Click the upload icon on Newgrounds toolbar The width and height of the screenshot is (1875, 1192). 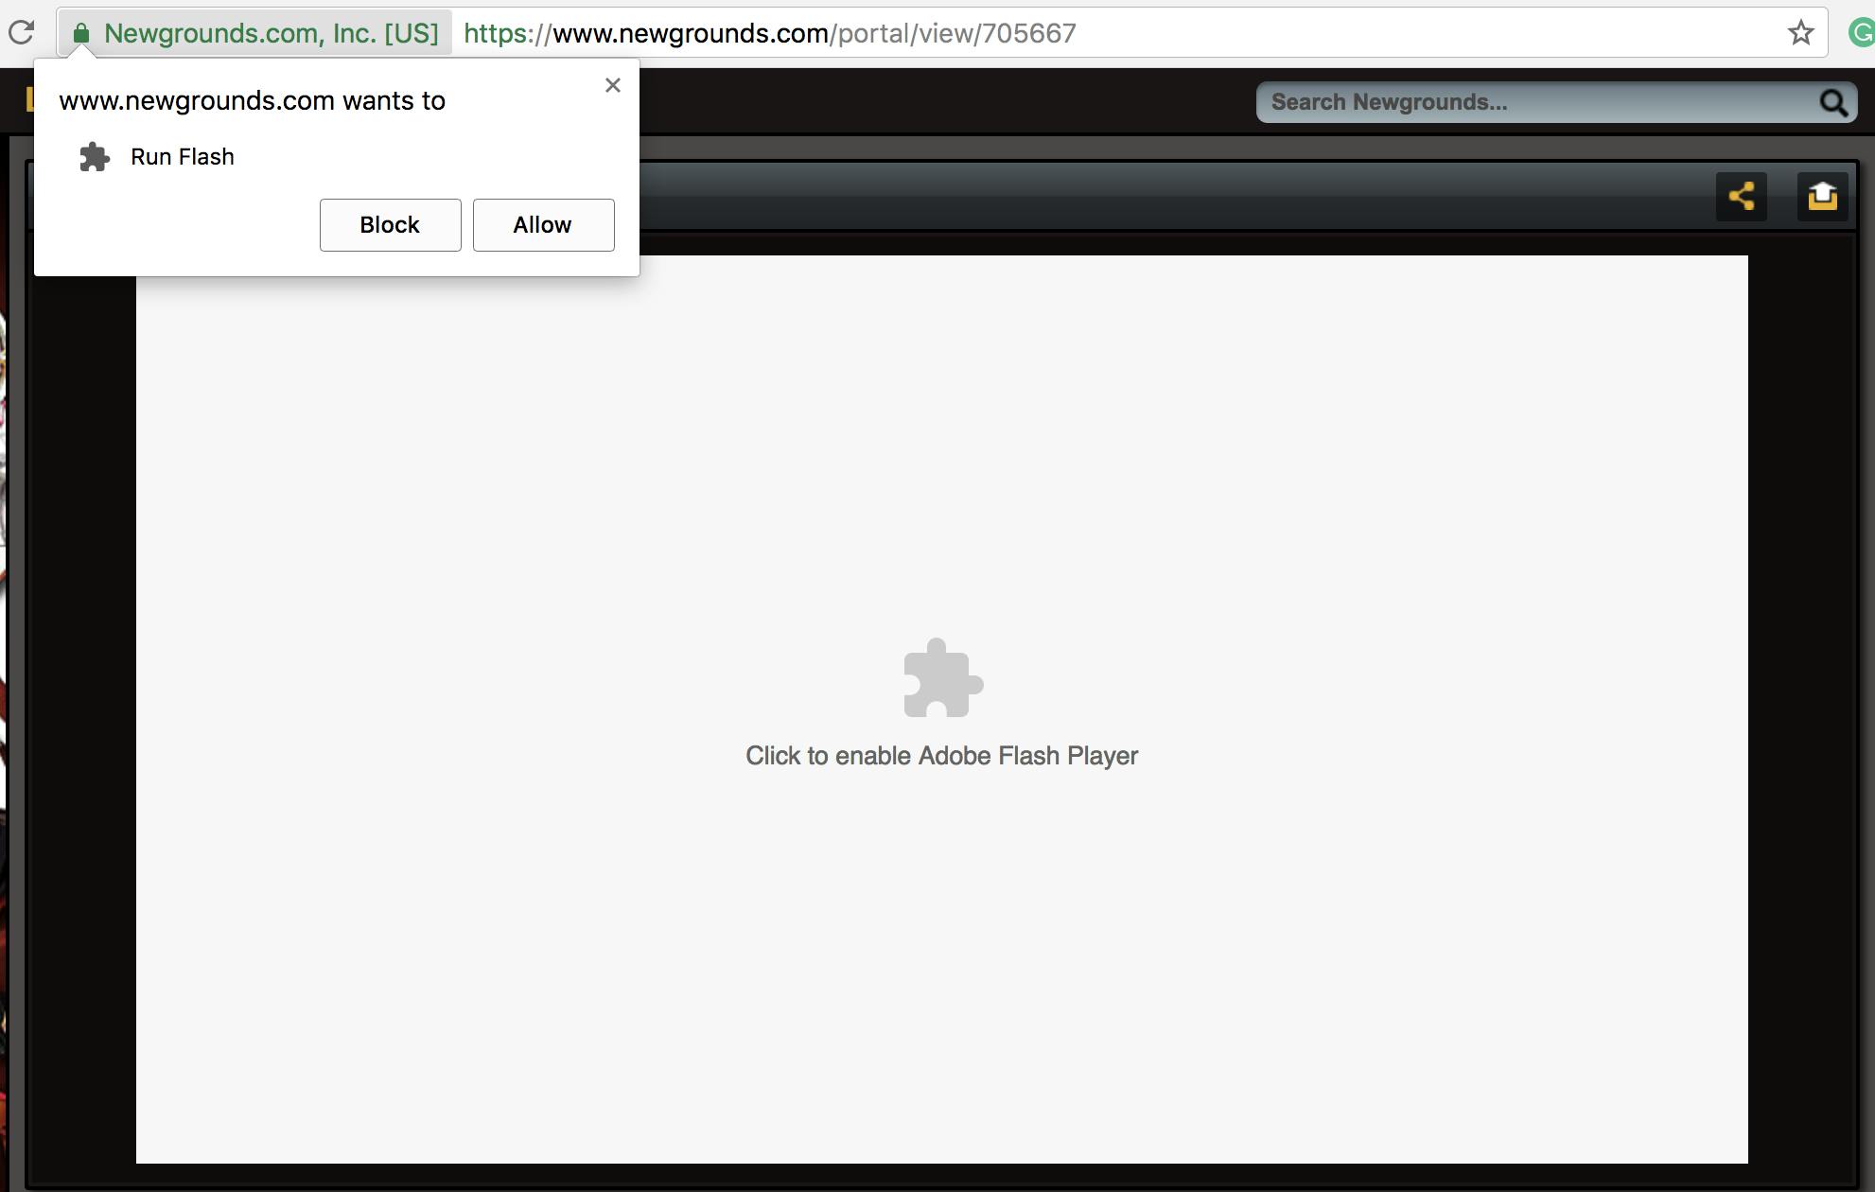point(1822,196)
